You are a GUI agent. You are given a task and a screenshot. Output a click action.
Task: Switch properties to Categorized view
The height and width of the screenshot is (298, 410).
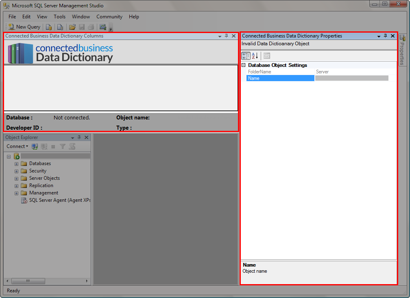click(246, 56)
